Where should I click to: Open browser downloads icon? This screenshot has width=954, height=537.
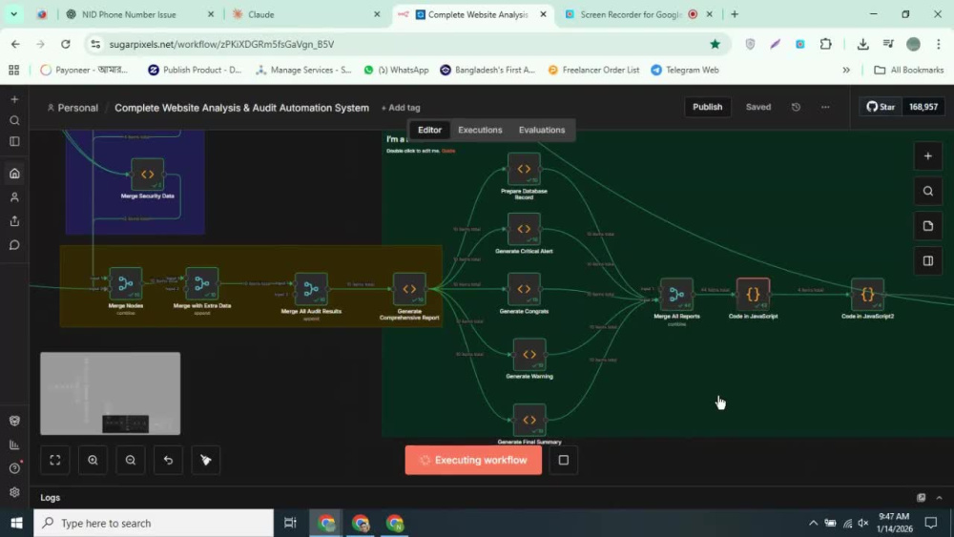tap(862, 44)
